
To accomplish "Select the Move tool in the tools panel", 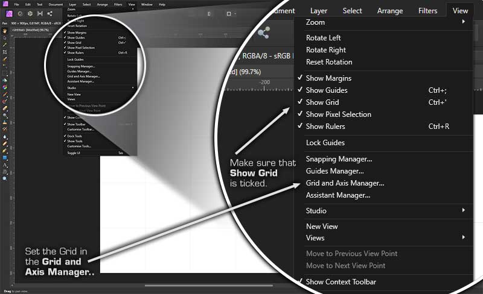I will click(x=5, y=37).
